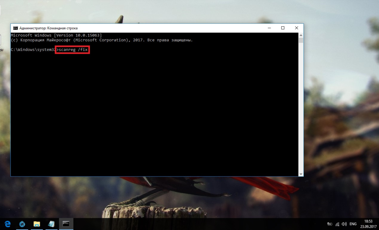Select the Command Prompt taskbar button
The width and height of the screenshot is (379, 230).
pyautogui.click(x=66, y=224)
